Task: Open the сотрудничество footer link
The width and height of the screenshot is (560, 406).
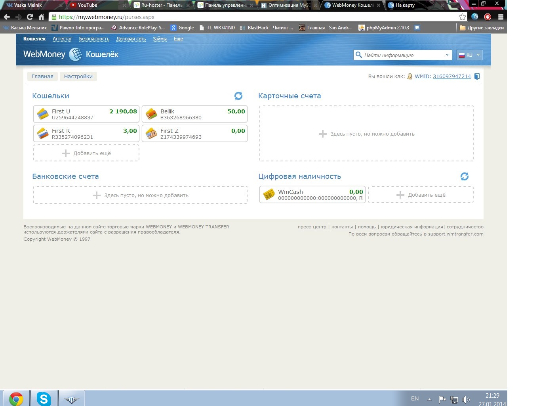Action: [465, 227]
